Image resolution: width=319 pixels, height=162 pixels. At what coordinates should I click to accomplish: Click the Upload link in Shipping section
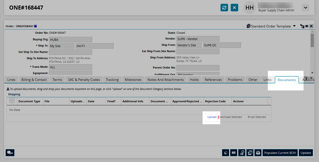[212, 117]
